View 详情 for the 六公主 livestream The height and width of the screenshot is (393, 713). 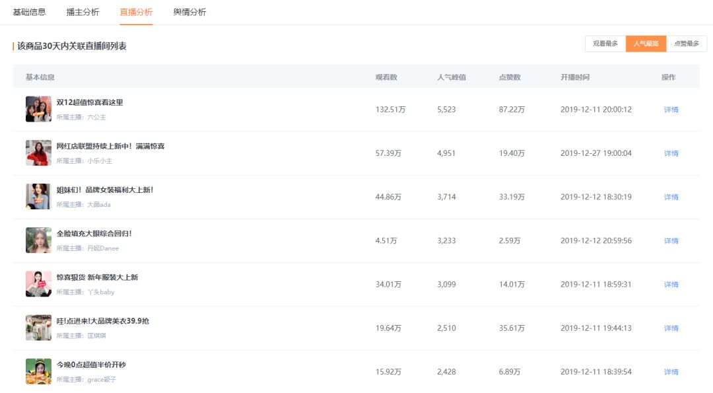pos(671,110)
